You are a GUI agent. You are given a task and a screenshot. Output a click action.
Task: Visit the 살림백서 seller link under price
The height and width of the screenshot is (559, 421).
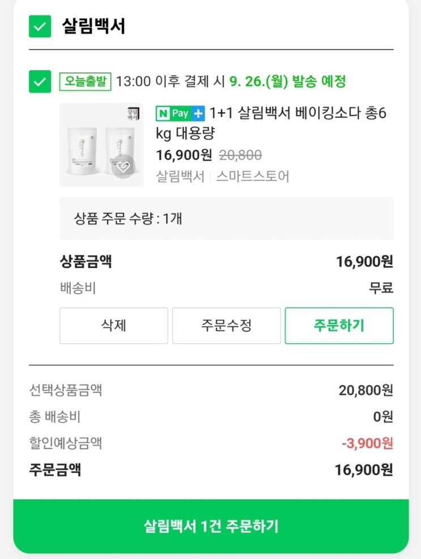(180, 176)
